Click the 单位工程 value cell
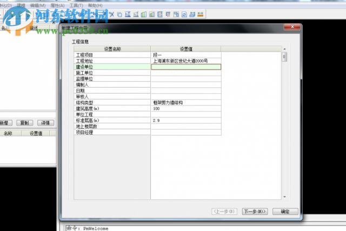 (x=186, y=114)
